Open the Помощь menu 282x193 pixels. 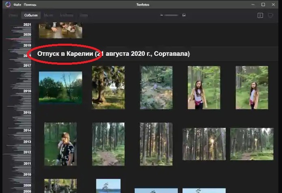pyautogui.click(x=30, y=4)
